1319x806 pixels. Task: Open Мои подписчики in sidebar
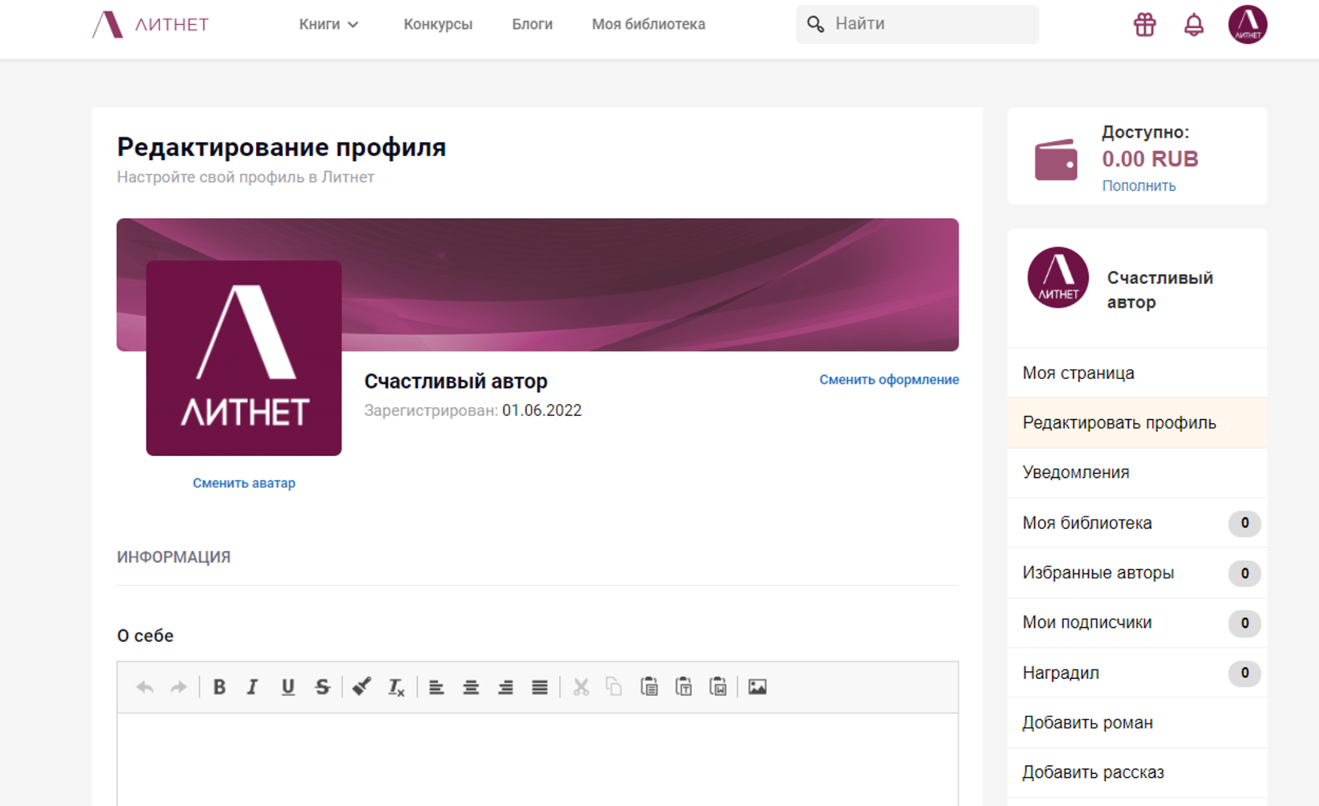(x=1137, y=622)
